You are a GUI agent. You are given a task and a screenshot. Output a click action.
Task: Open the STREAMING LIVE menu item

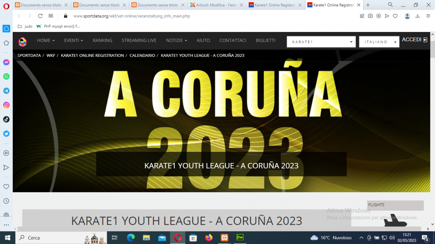coord(139,40)
